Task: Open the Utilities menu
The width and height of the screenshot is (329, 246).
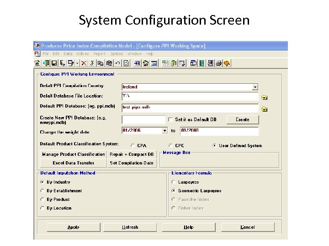Action: tap(82, 54)
